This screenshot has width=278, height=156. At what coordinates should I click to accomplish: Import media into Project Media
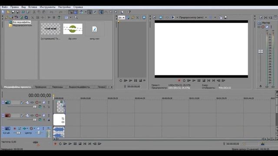[x=11, y=17]
